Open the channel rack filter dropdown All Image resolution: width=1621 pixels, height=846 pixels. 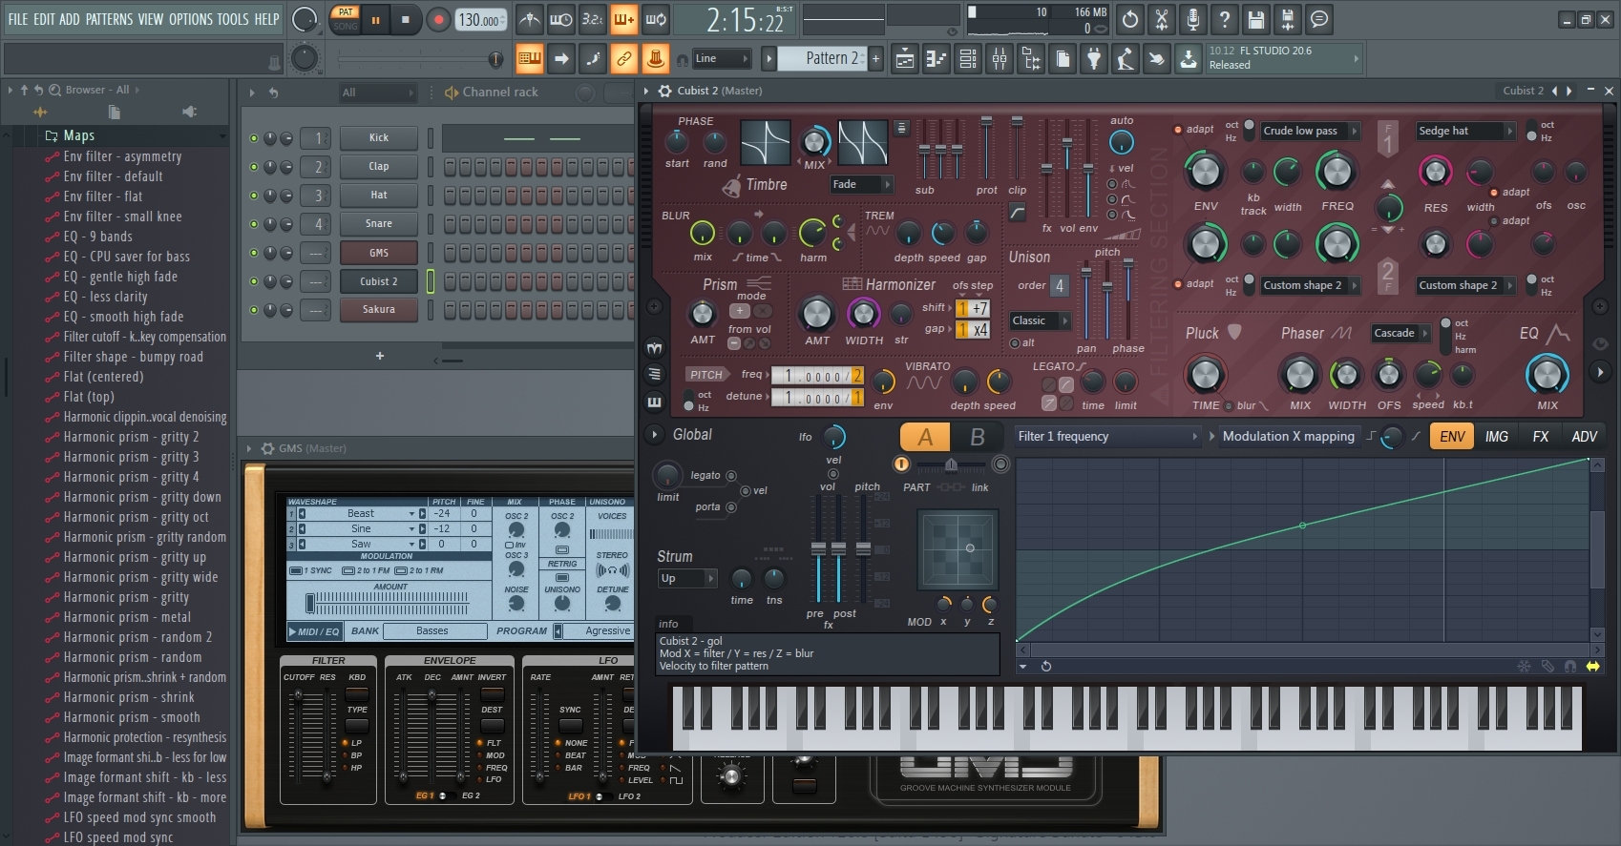378,93
